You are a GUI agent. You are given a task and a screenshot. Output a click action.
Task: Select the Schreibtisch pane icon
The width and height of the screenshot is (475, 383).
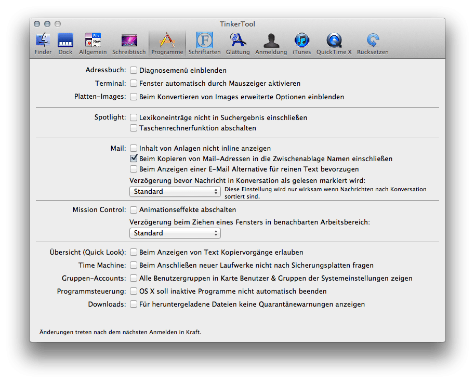129,43
